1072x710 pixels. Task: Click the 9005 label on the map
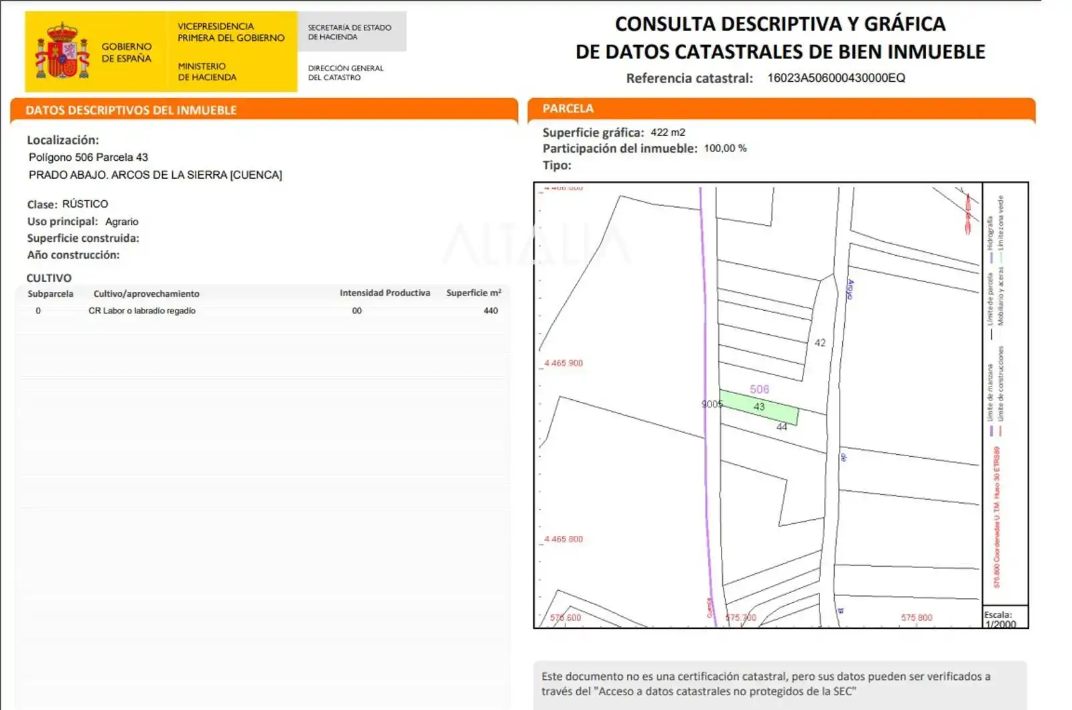tap(712, 404)
